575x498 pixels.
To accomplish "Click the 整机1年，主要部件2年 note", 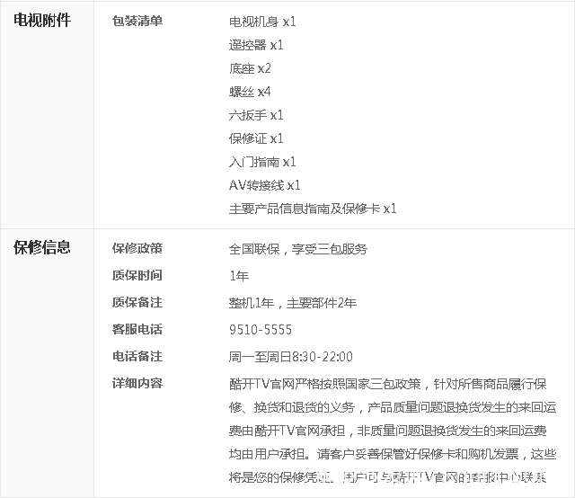I will click(292, 303).
